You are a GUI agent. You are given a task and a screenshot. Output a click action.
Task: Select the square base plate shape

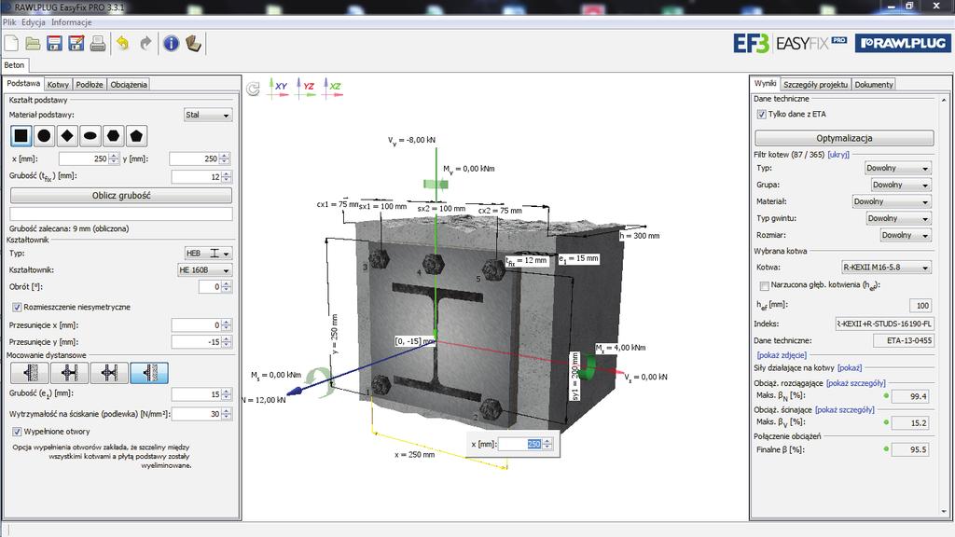tap(21, 136)
